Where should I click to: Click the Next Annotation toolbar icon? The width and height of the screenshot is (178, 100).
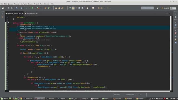tap(87, 8)
